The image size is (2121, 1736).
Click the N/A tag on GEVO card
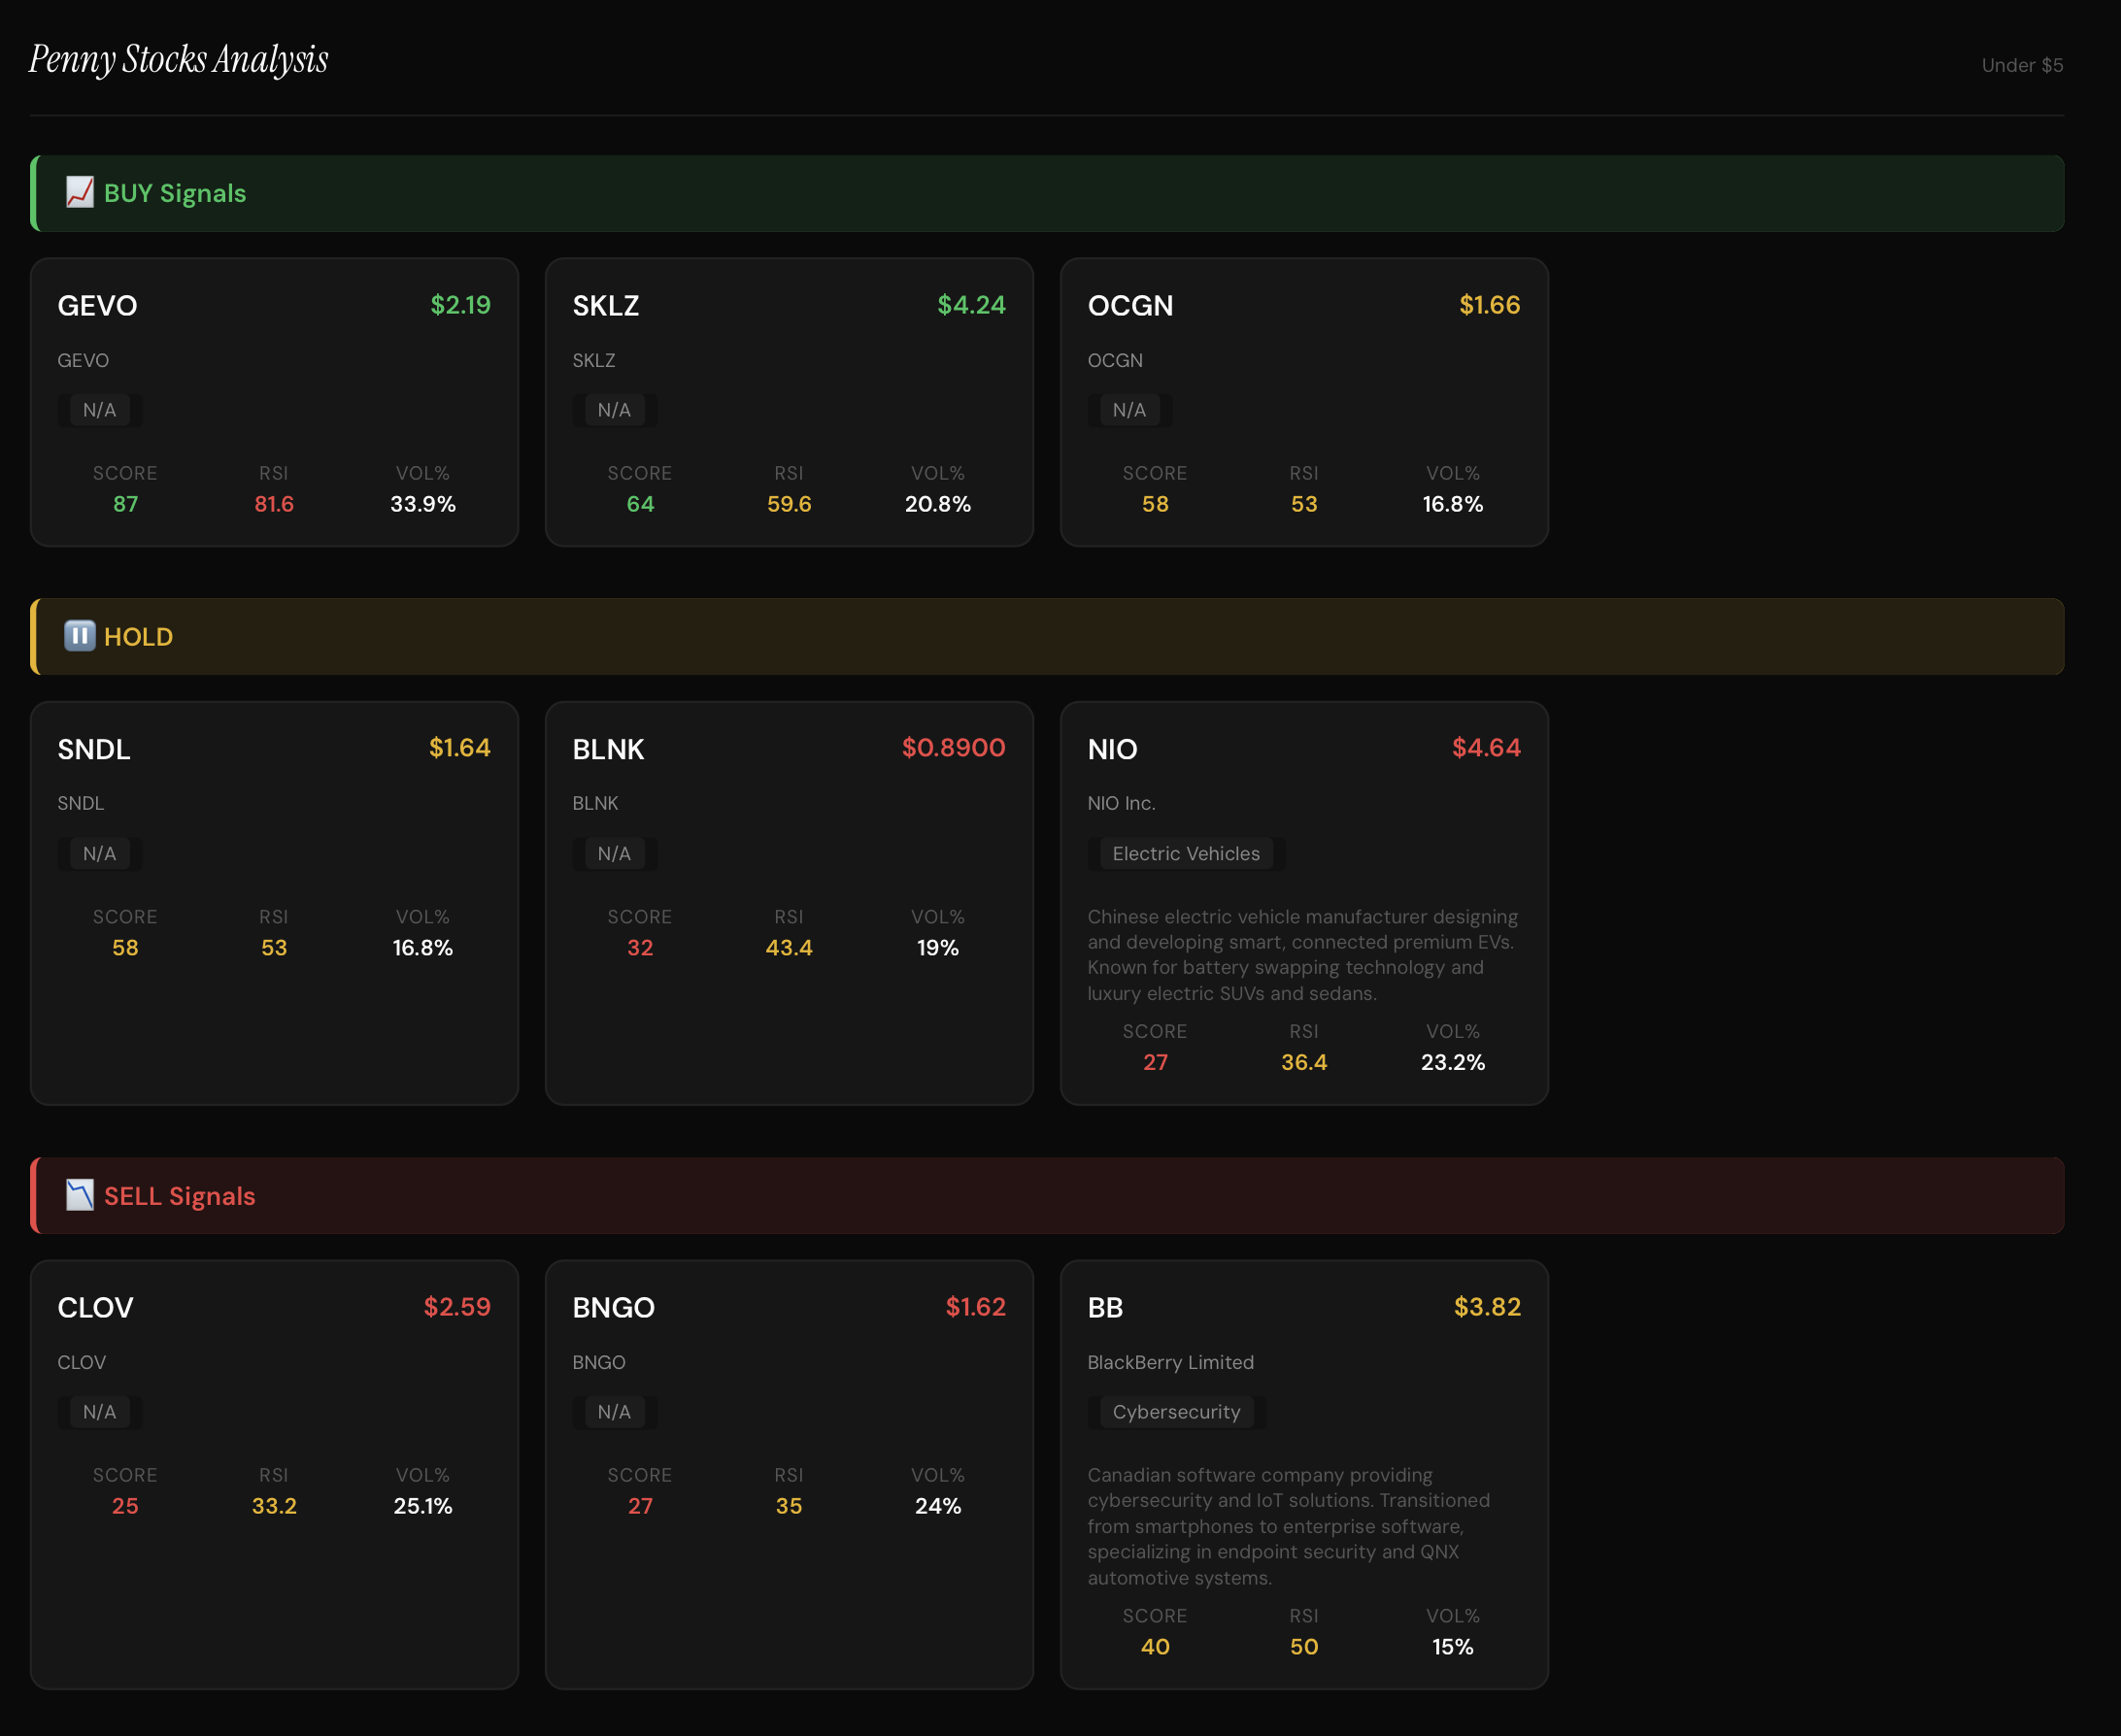point(99,410)
